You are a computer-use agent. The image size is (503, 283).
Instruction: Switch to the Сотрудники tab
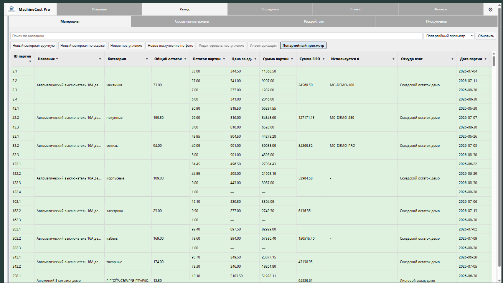270,9
